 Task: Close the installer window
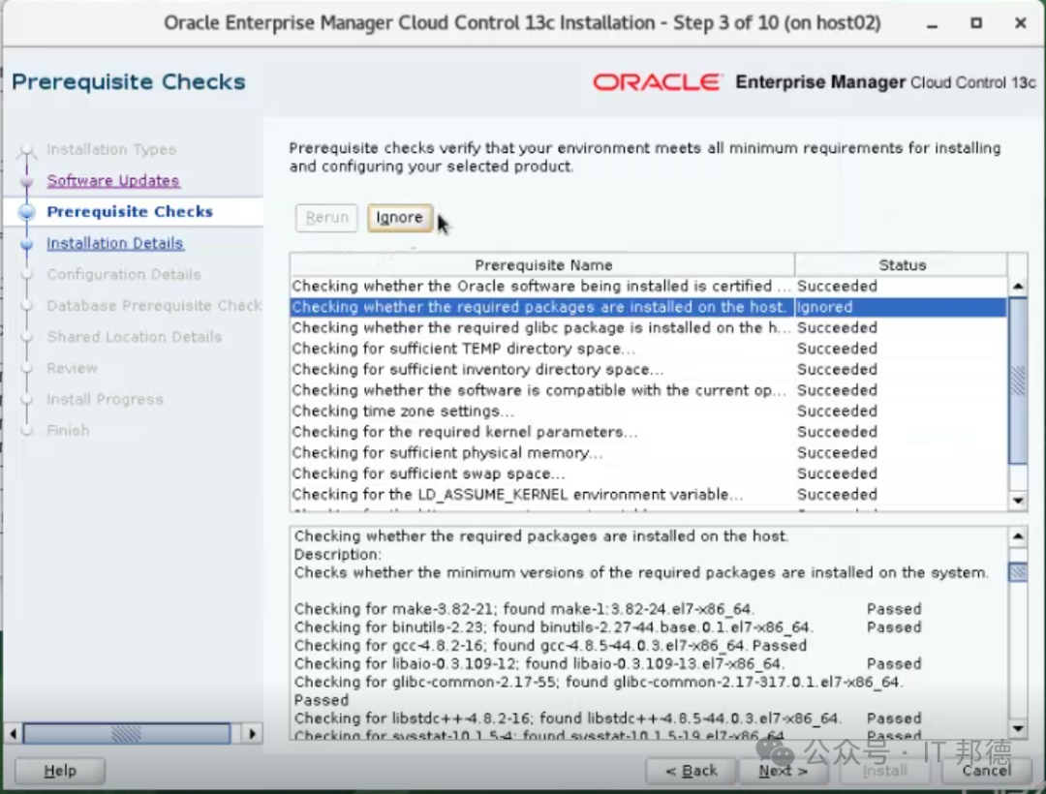tap(1021, 23)
